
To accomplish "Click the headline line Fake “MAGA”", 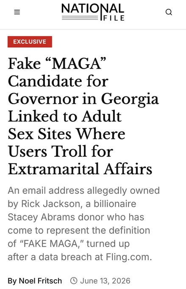I will click(57, 64).
